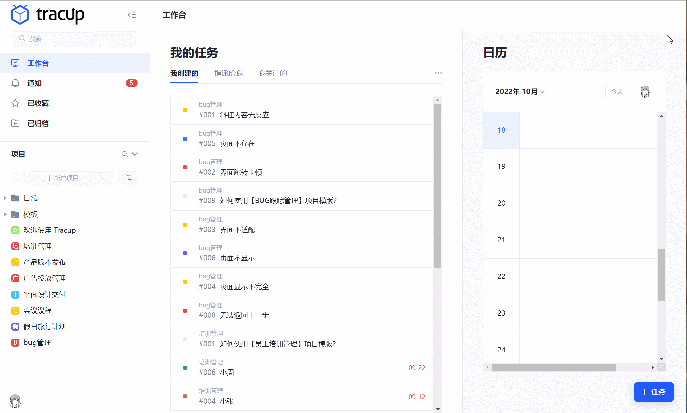Image resolution: width=687 pixels, height=413 pixels.
Task: Open the bug管理 project
Action: click(x=37, y=343)
